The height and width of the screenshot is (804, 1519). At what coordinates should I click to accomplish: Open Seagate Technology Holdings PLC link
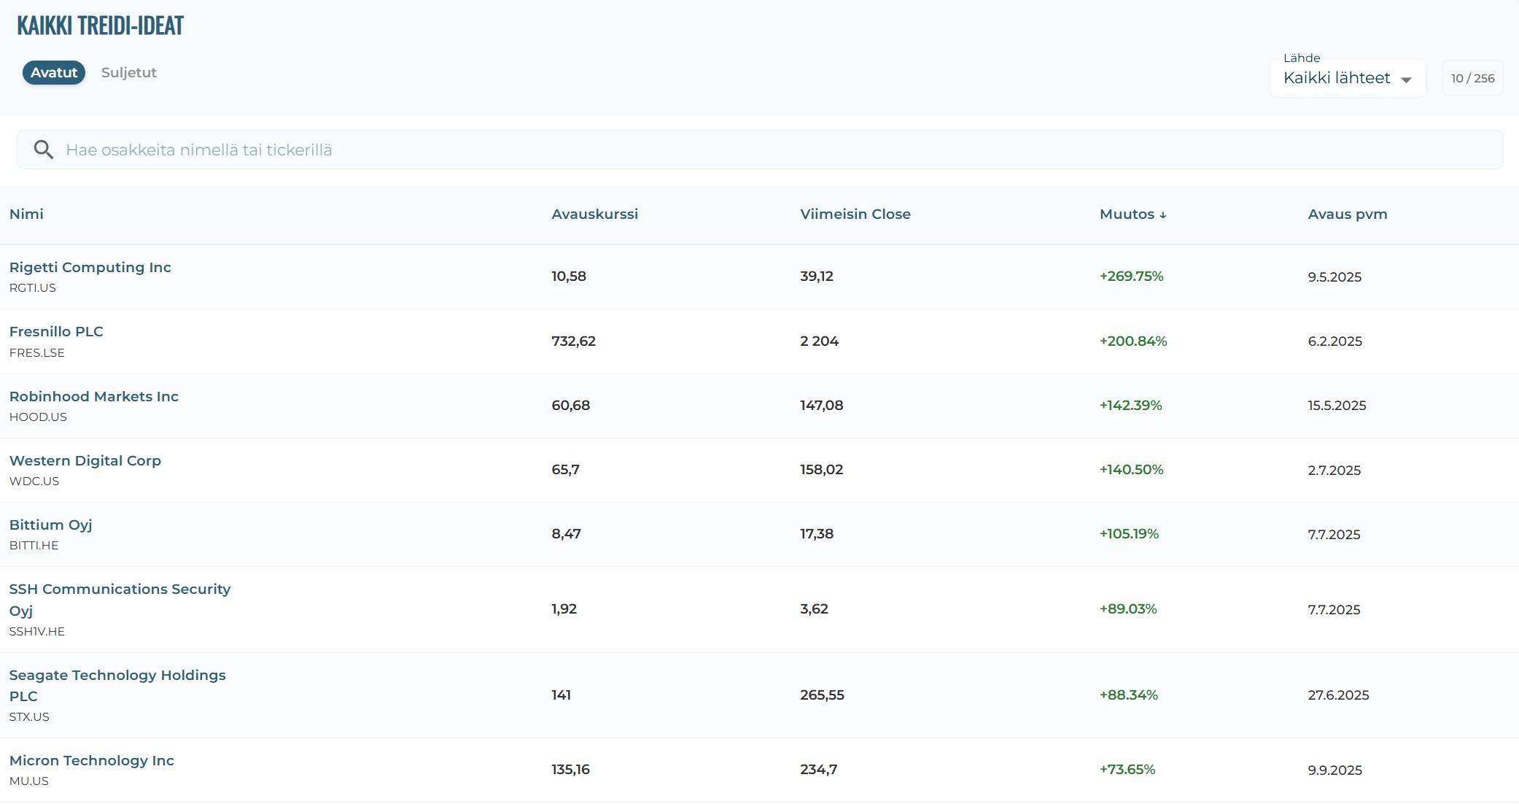(117, 675)
